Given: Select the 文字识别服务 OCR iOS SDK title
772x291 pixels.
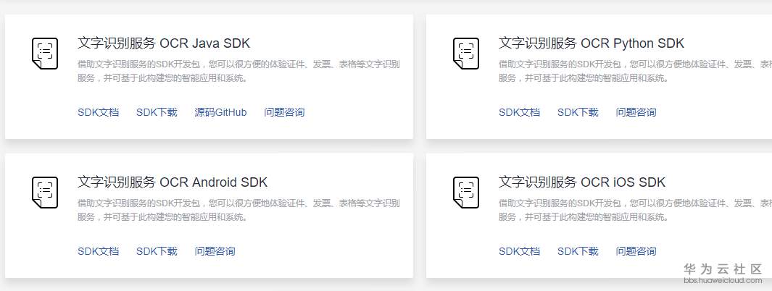Looking at the screenshot, I should (582, 182).
